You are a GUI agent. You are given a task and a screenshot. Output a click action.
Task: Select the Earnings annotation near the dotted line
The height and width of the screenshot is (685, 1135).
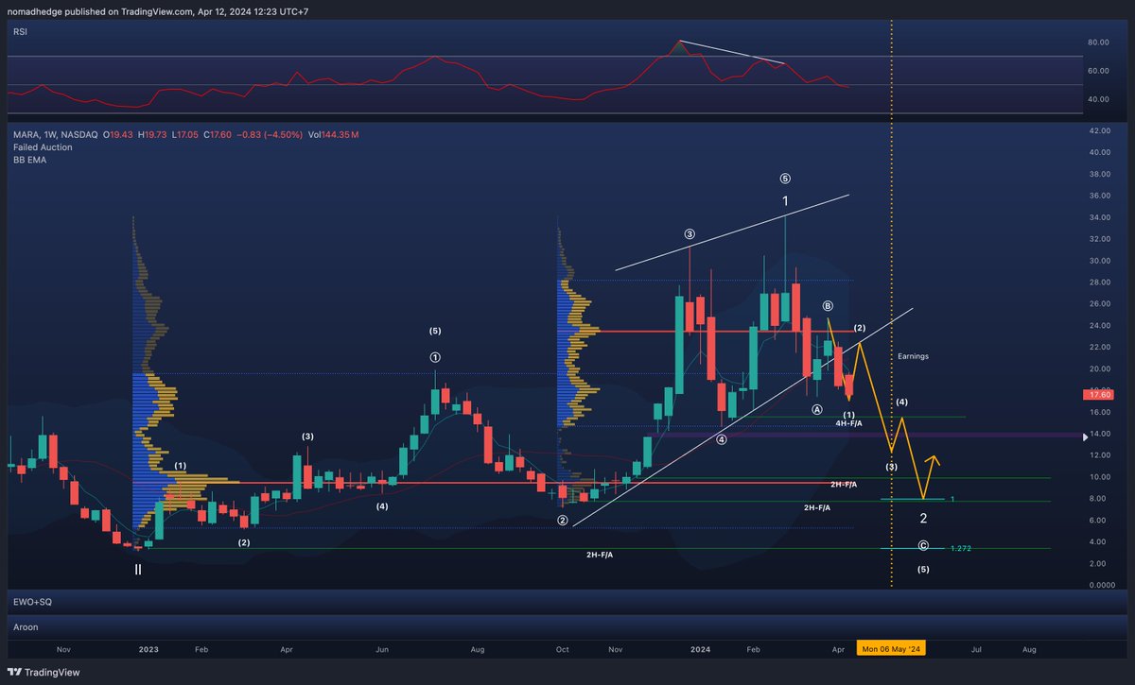tap(913, 356)
